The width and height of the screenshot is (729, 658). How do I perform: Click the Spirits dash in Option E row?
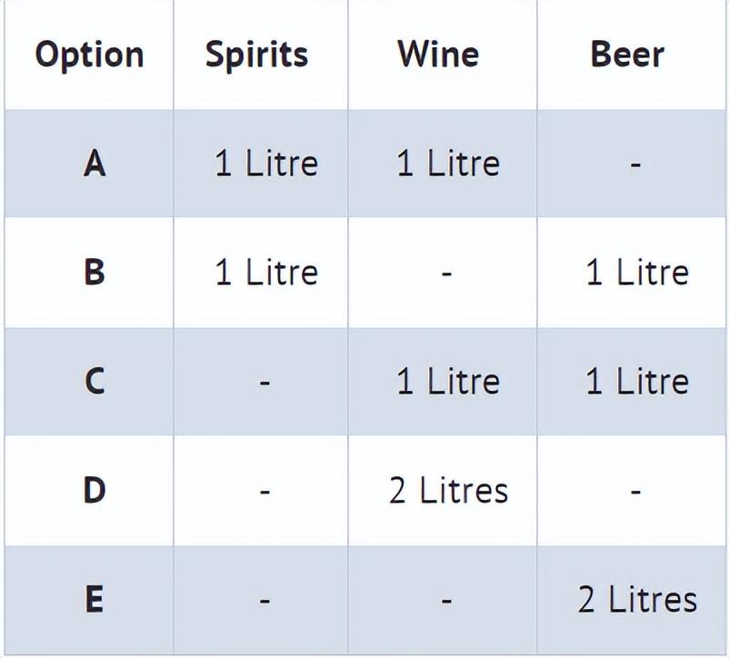click(x=265, y=600)
